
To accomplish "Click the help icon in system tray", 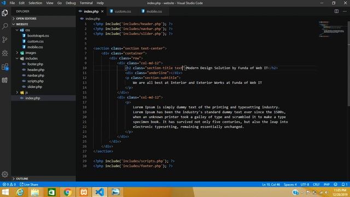I will click(295, 192).
